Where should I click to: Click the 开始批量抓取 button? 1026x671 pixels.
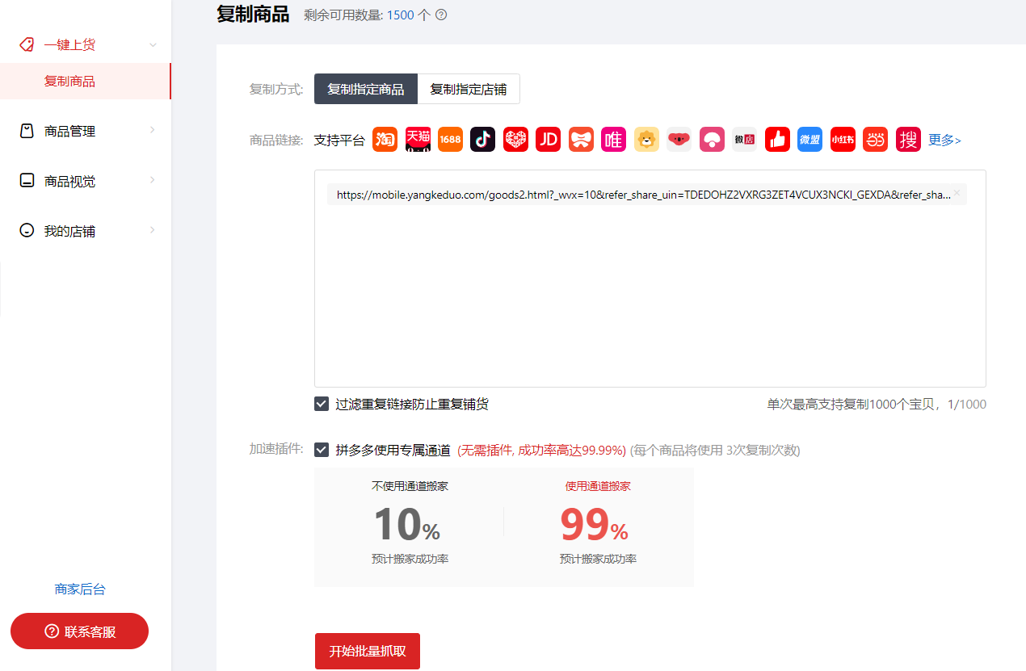point(368,651)
